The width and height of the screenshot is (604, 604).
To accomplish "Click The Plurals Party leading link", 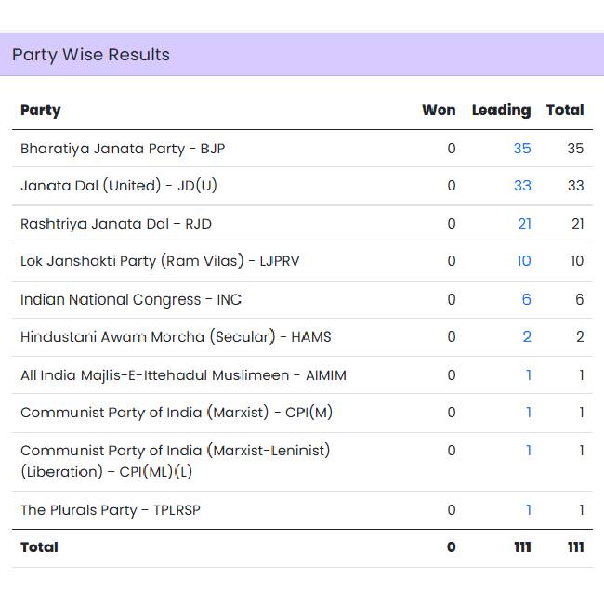I will point(529,509).
